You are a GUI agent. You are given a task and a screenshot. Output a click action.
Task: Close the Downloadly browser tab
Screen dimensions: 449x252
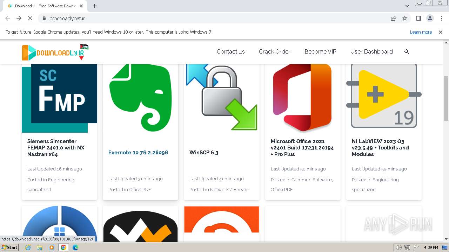click(82, 6)
